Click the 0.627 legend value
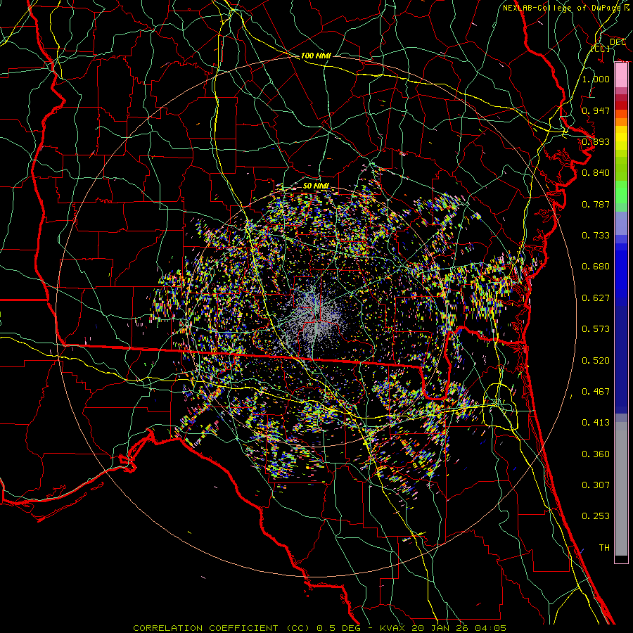The image size is (633, 633). (x=596, y=298)
